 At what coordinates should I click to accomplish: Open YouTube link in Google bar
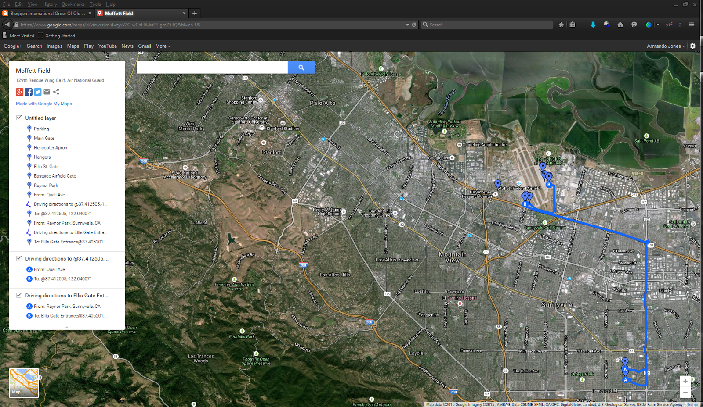click(x=107, y=46)
